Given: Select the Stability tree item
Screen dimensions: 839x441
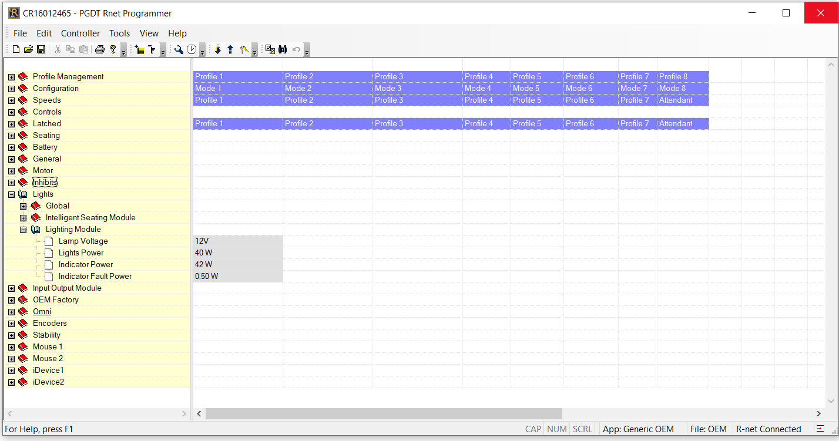Looking at the screenshot, I should point(46,335).
